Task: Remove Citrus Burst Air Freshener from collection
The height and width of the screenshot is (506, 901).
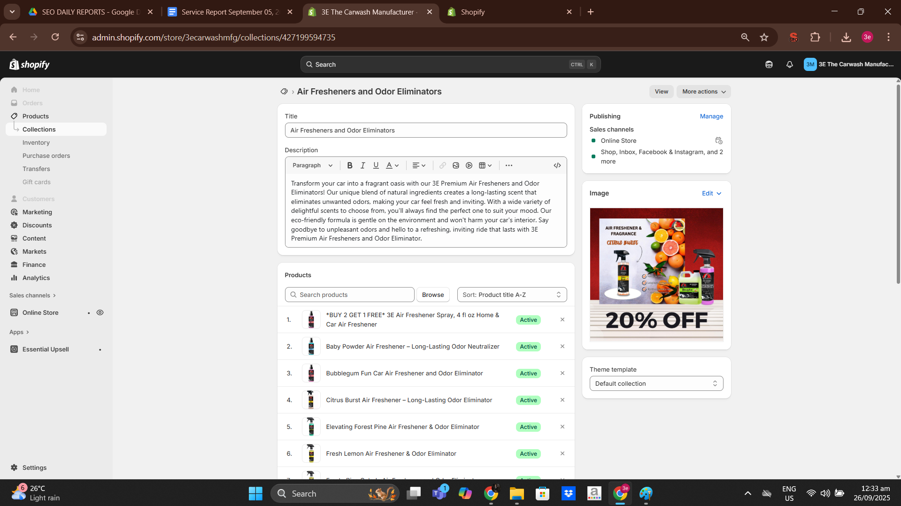Action: [562, 400]
